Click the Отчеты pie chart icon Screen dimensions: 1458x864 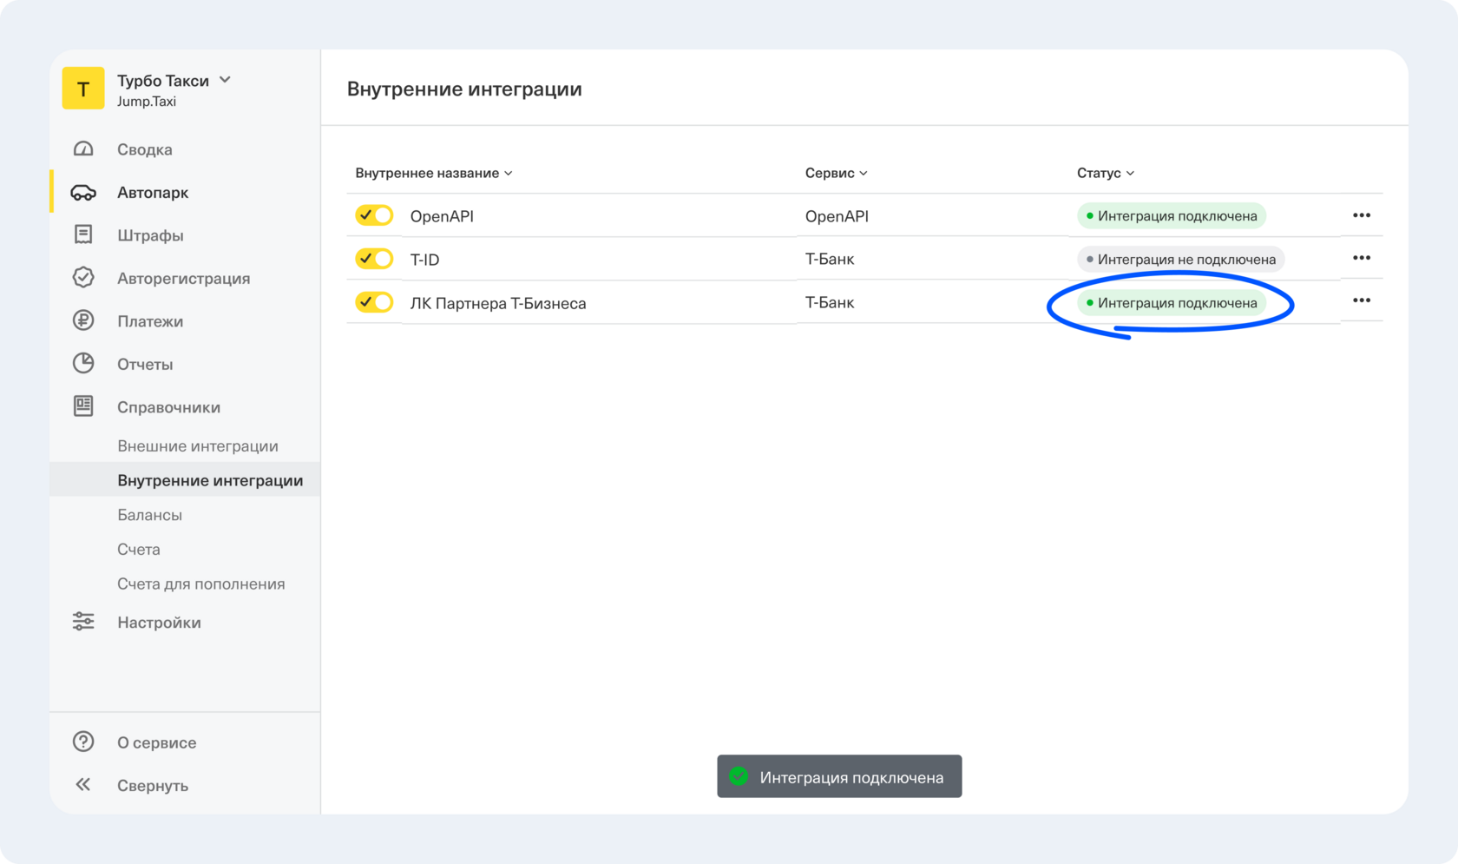83,364
